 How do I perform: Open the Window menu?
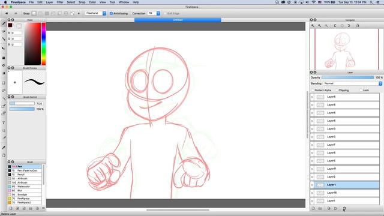[124, 2]
